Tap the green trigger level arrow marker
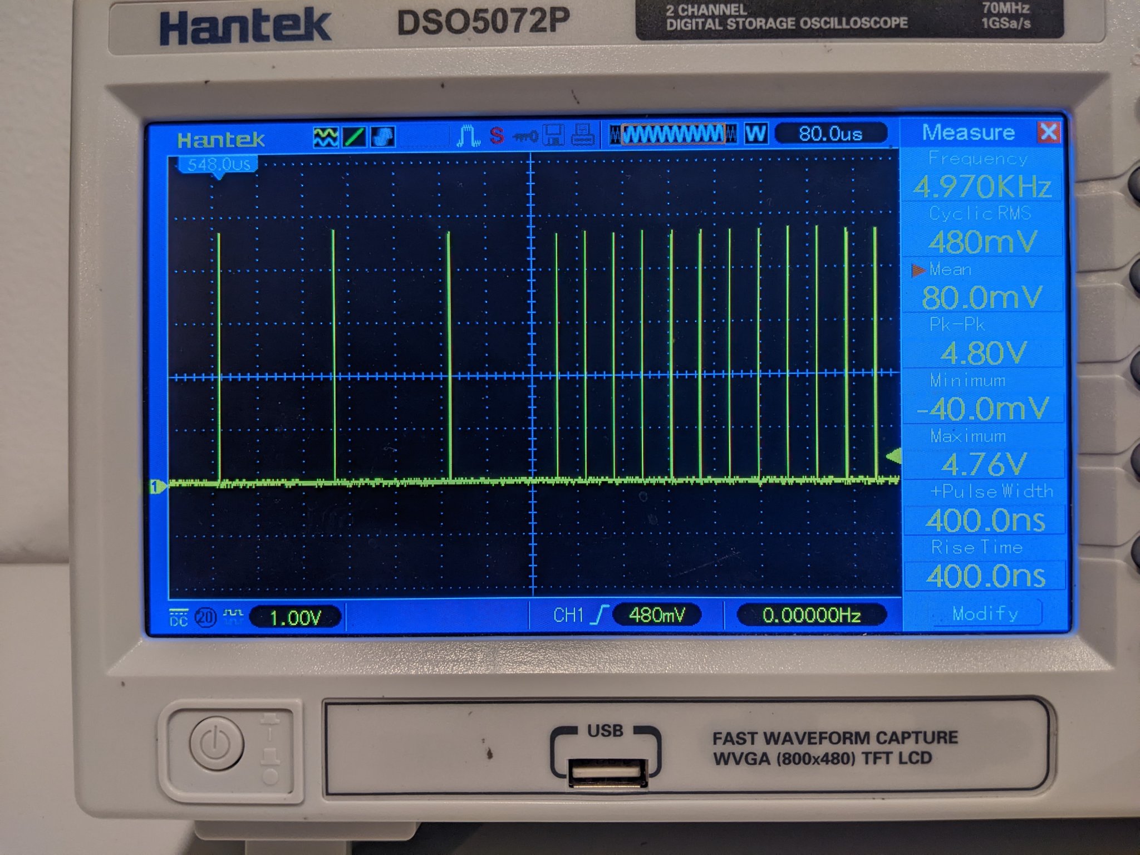The height and width of the screenshot is (855, 1140). (893, 456)
